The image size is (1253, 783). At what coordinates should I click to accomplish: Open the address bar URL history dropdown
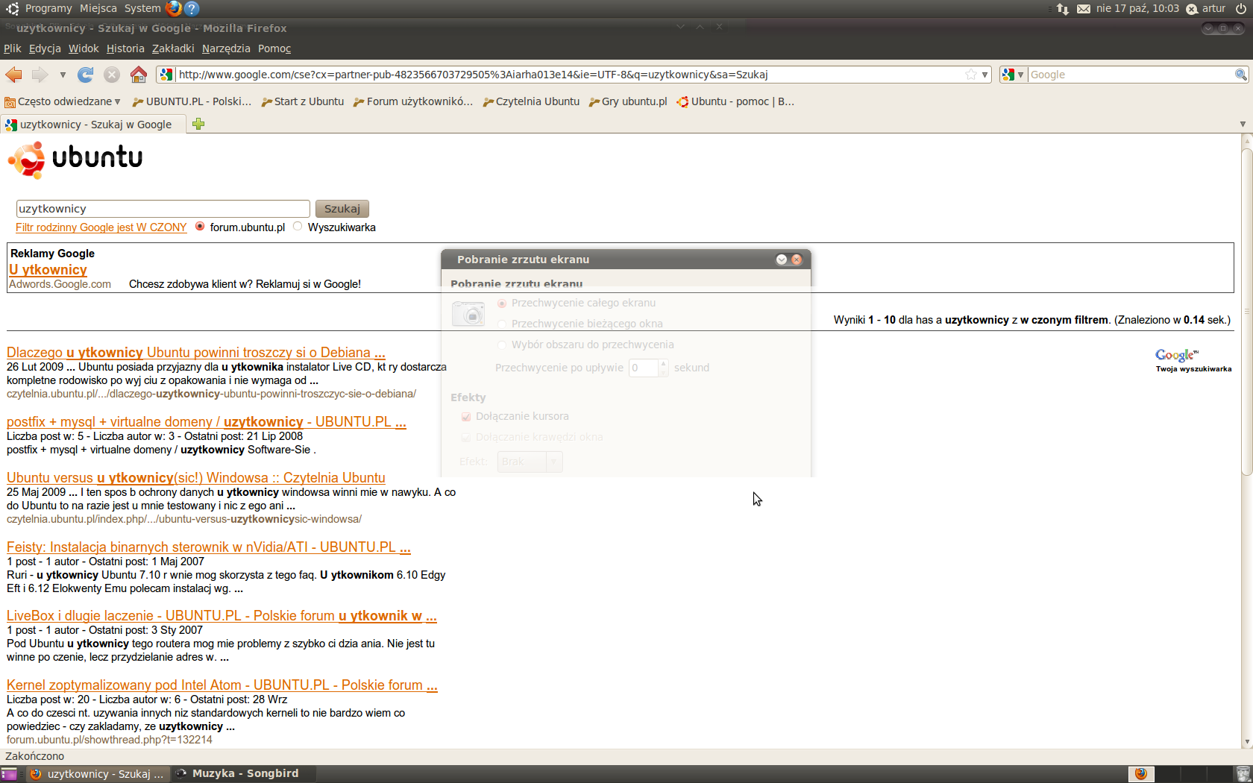coord(985,75)
